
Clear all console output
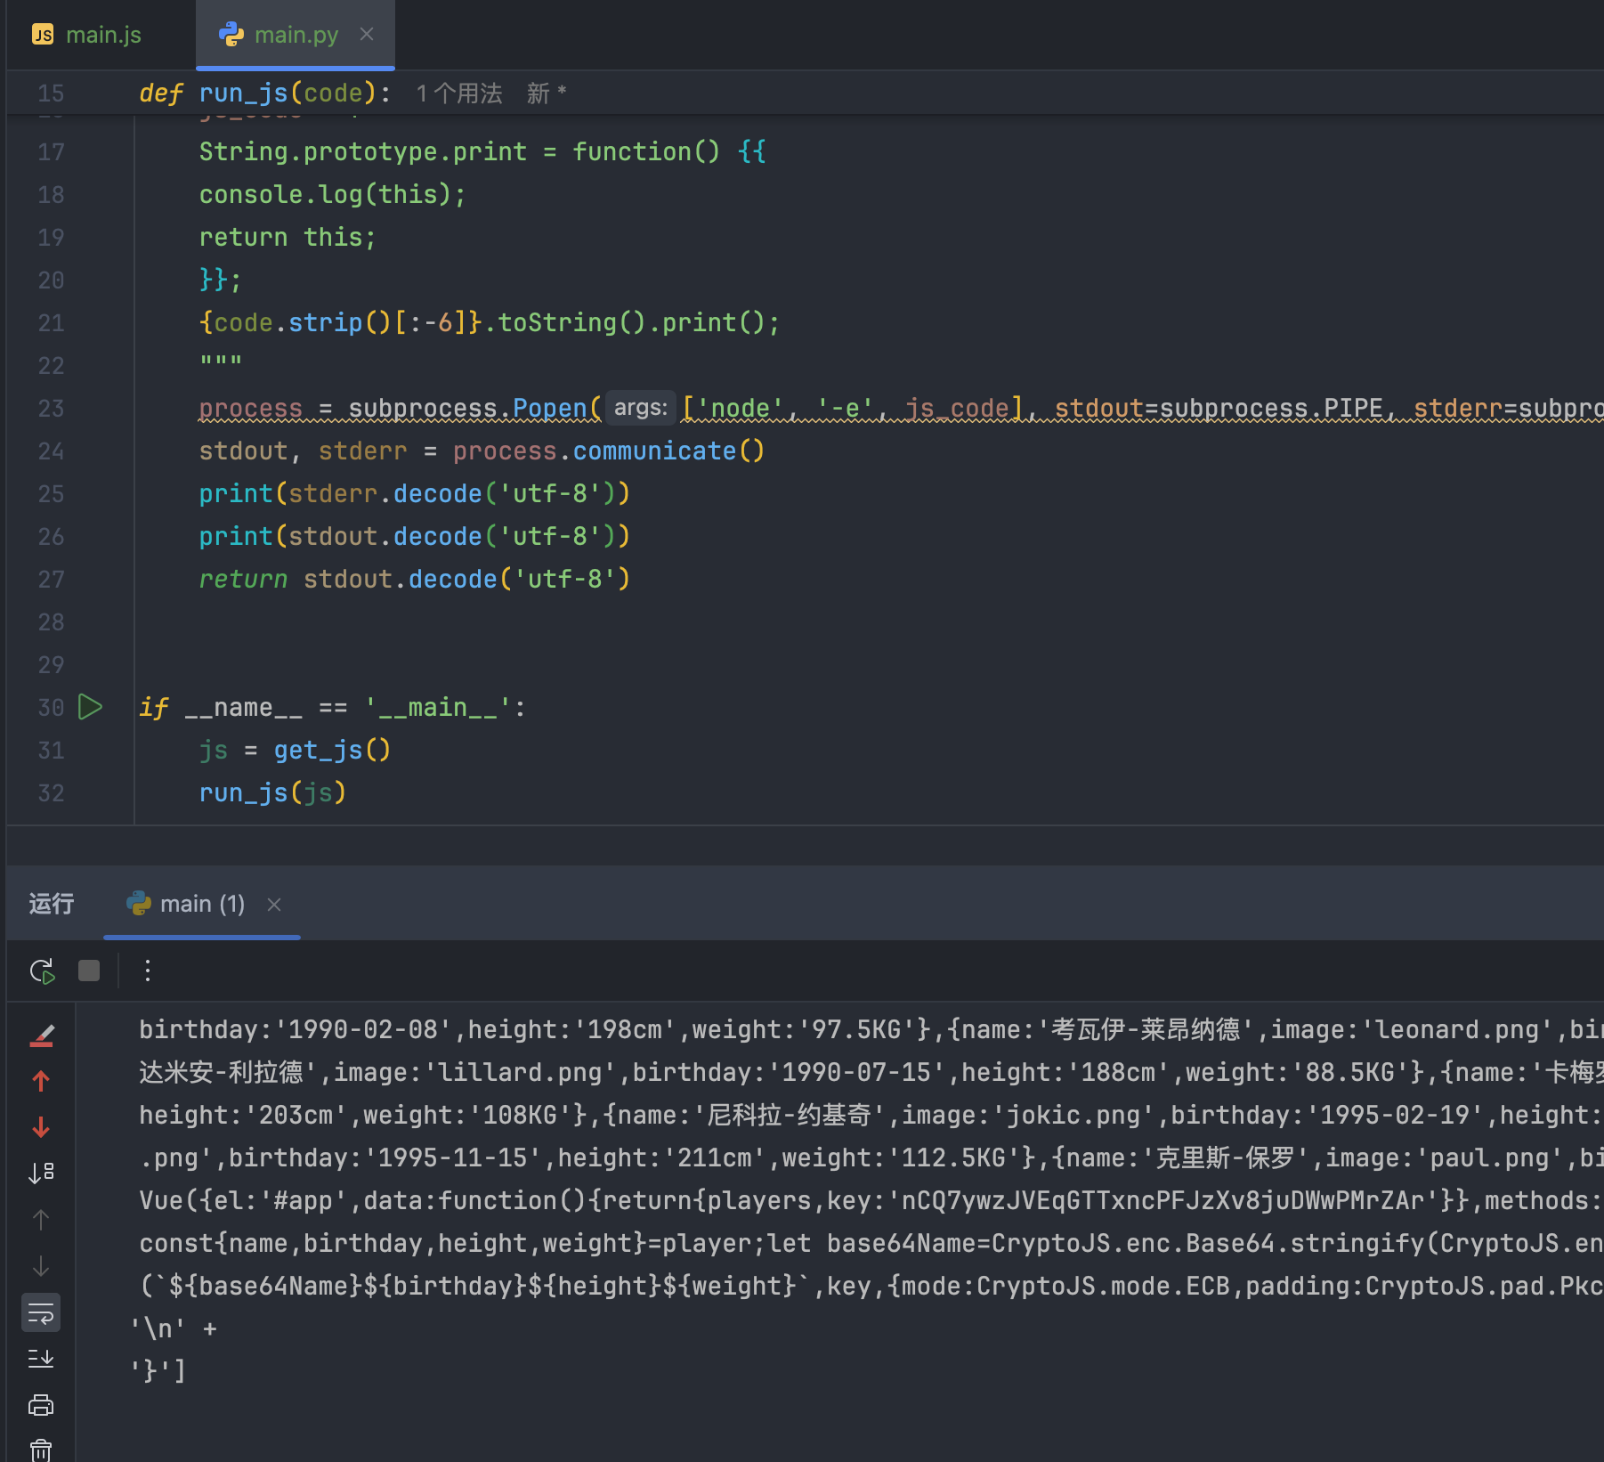(41, 1450)
